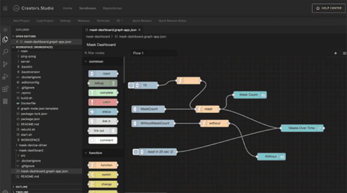Trigger the inject button on node 10
Viewport: 347px width, 193px height.
point(131,85)
